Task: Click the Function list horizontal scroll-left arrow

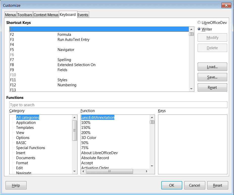Action: 83,172
